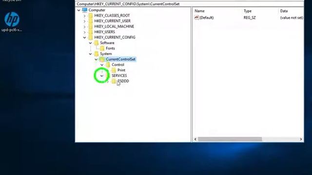312x175 pixels.
Task: Select the CurrentControlSet key label
Action: tap(120, 59)
